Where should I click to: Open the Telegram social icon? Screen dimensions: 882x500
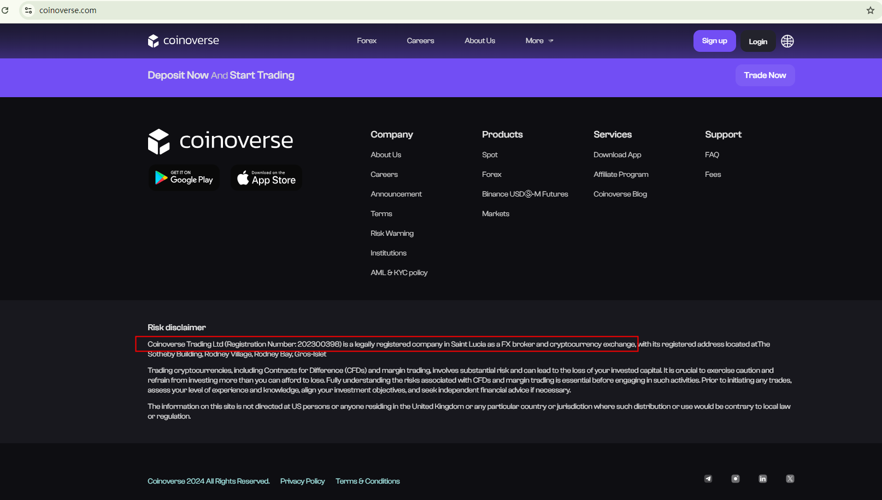pyautogui.click(x=708, y=479)
